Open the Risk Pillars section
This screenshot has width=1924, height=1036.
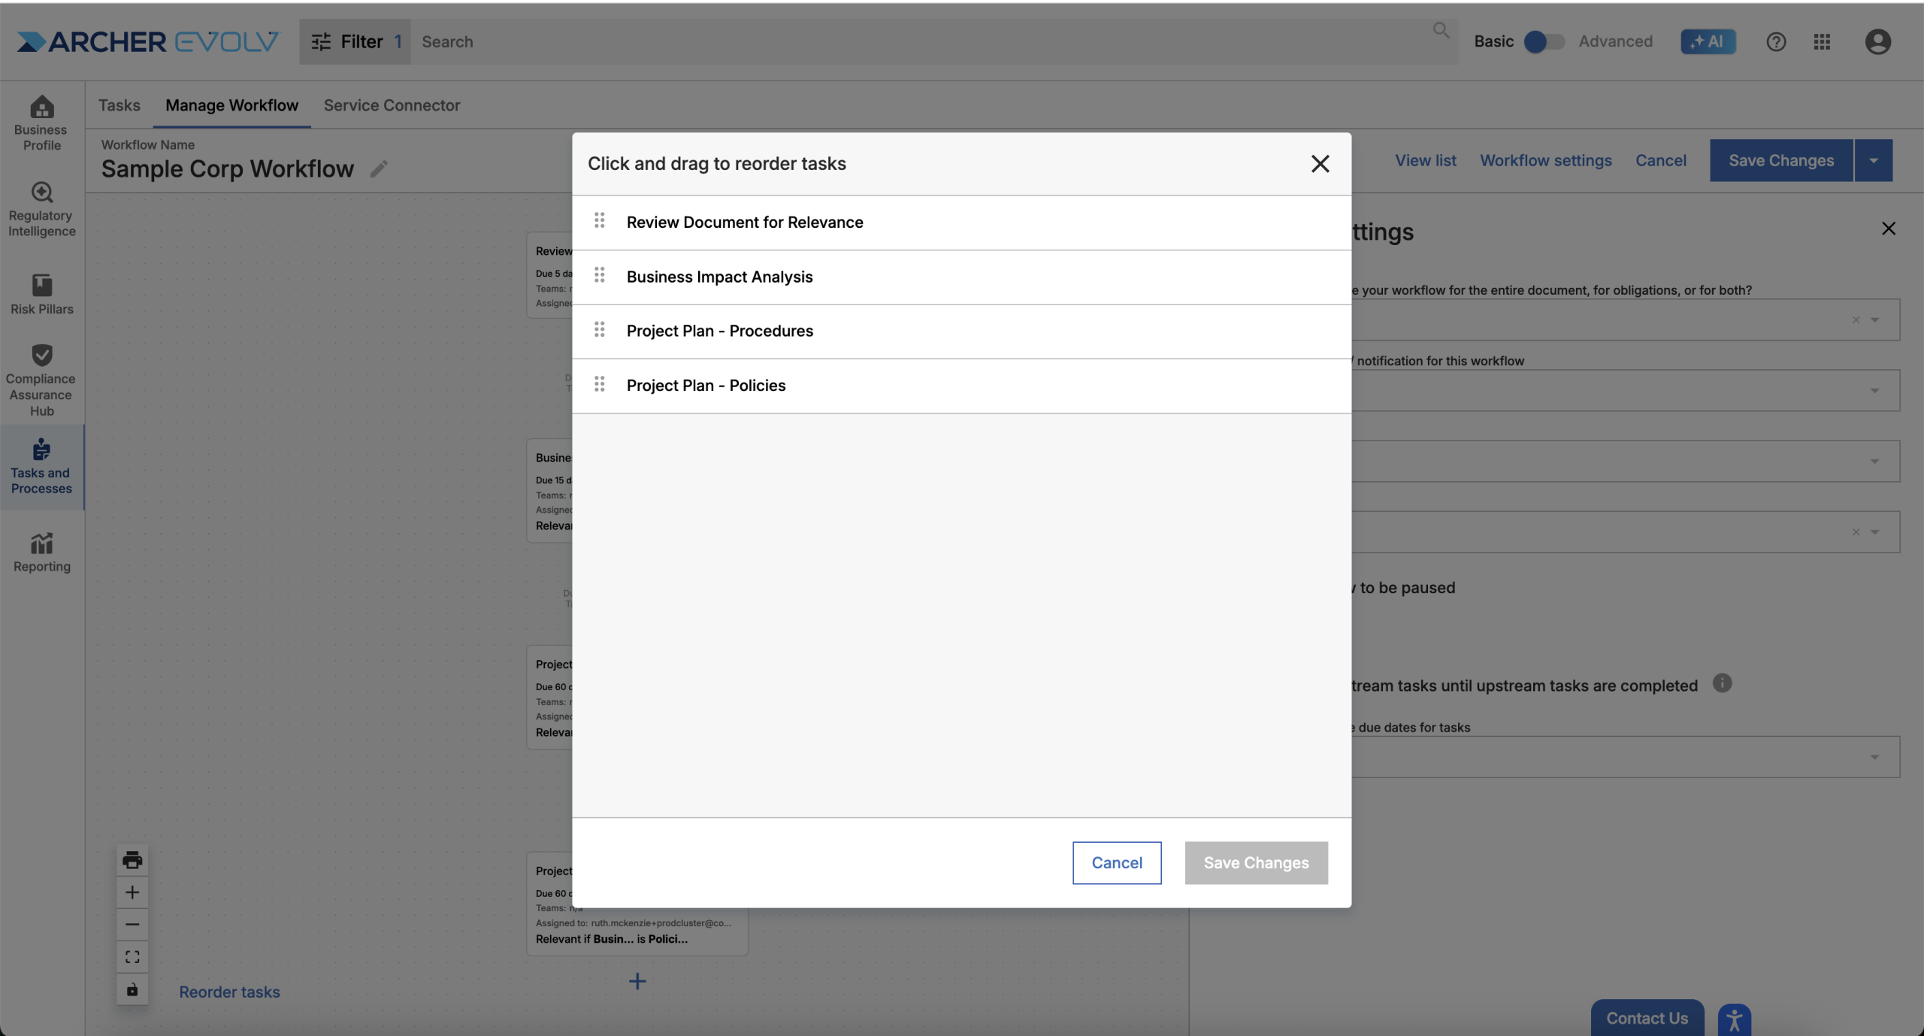[42, 294]
